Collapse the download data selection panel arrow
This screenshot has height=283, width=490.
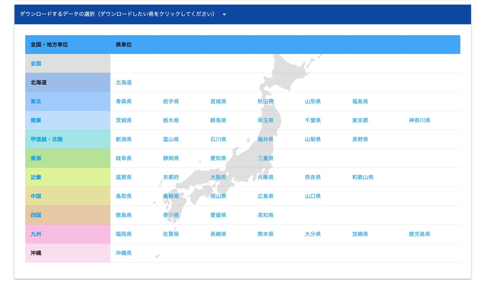click(224, 14)
